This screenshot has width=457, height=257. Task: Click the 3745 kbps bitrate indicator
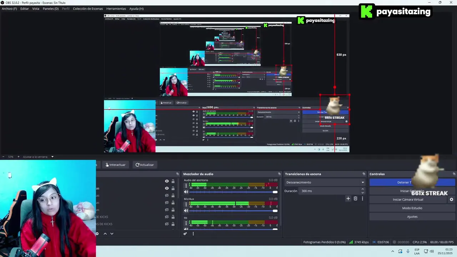pos(359,242)
